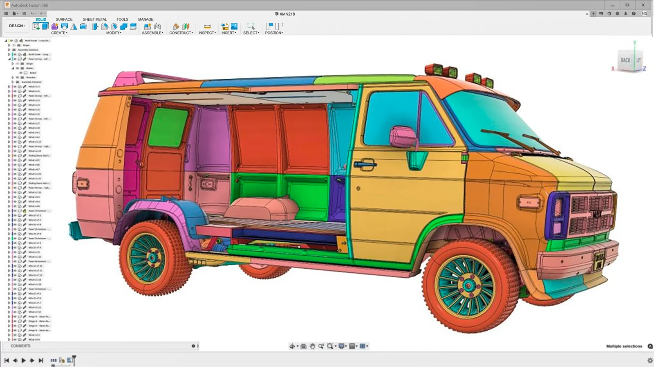
Task: Click the ViewCube BACK face
Action: click(625, 60)
